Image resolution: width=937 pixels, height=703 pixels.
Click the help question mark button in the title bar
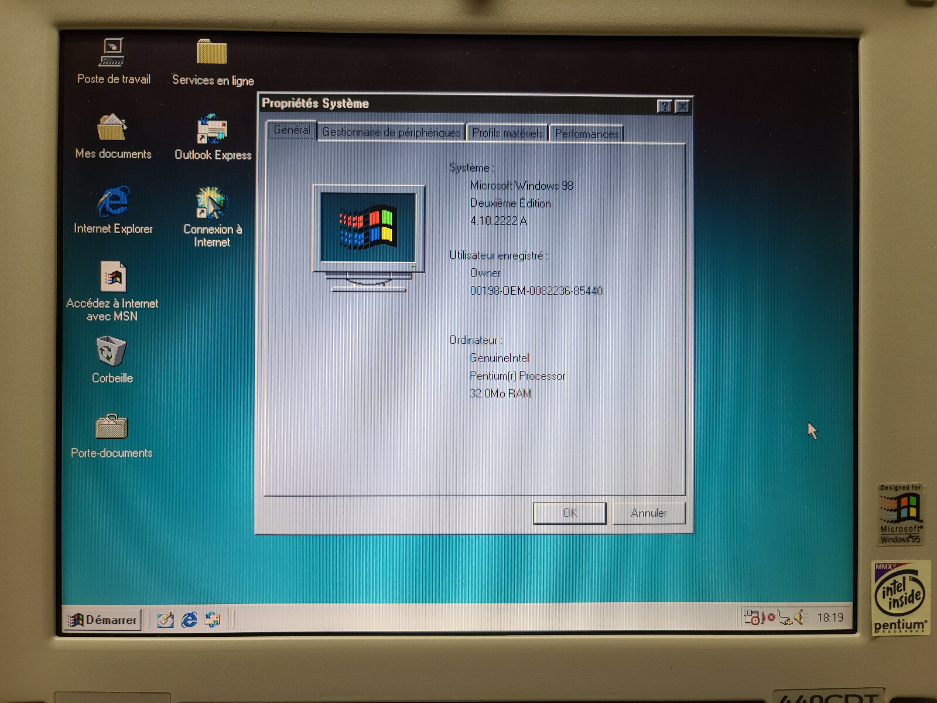[664, 106]
